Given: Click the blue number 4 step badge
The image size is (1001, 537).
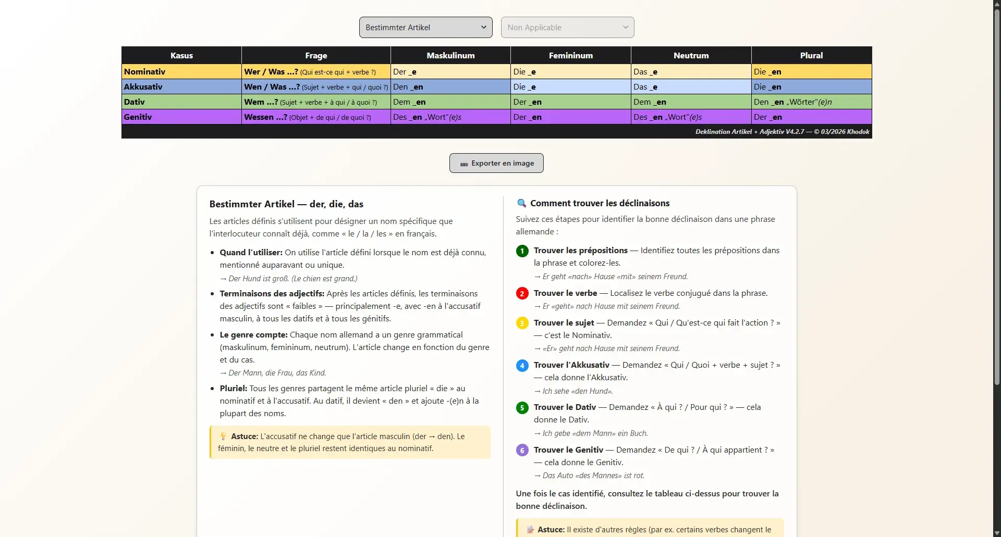Looking at the screenshot, I should (x=522, y=366).
